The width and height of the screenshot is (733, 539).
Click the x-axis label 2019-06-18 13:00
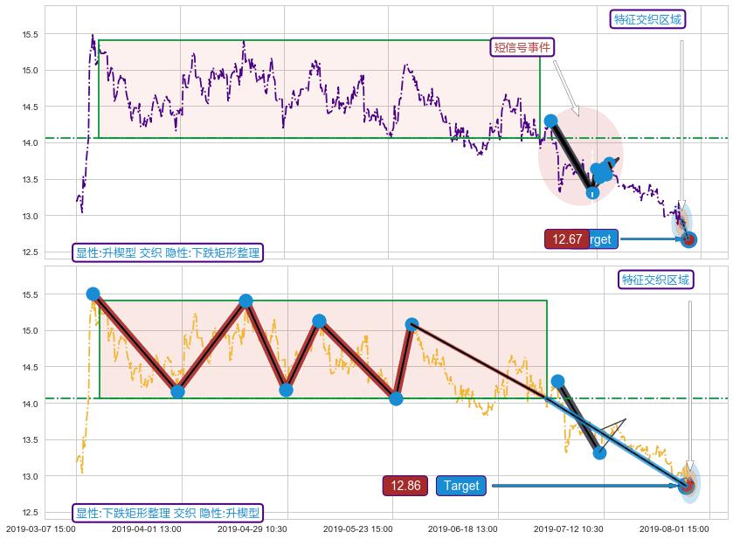(463, 529)
